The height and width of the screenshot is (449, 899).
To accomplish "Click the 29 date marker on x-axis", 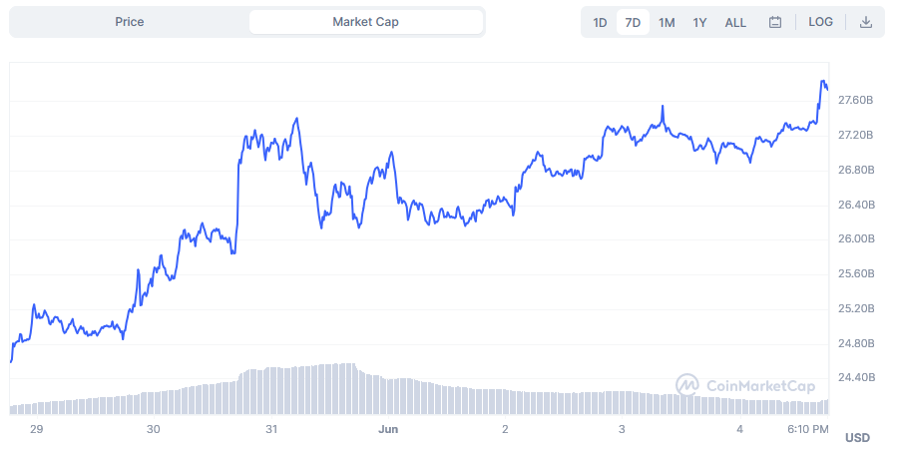I will 37,429.
